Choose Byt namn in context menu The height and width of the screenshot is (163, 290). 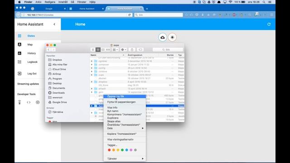click(x=125, y=111)
